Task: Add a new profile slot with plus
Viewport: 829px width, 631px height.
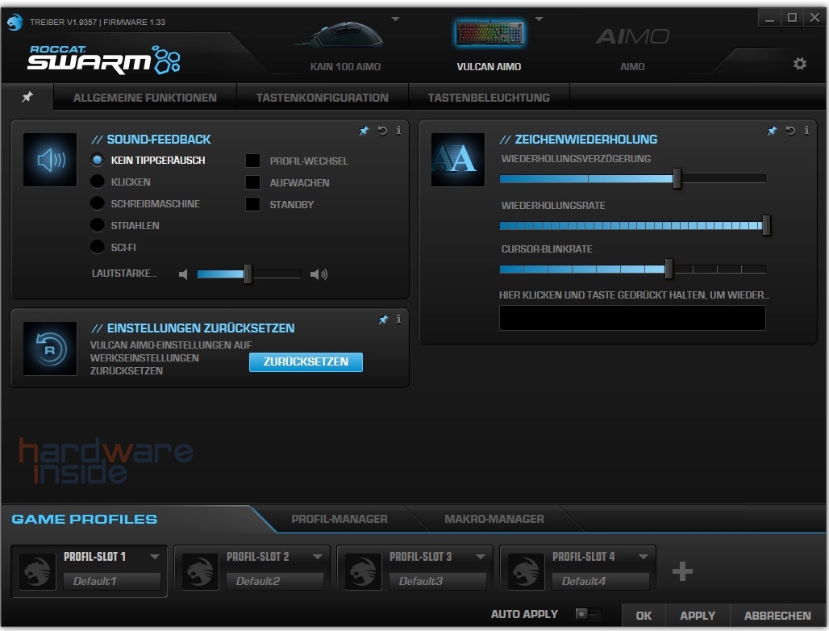Action: point(682,571)
